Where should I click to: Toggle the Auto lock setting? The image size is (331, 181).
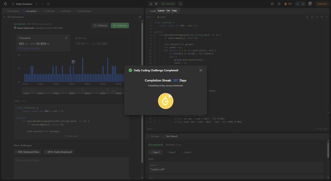point(161,17)
